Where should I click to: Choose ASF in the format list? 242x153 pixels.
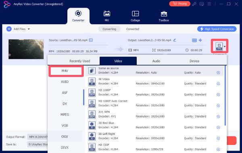pyautogui.click(x=65, y=93)
